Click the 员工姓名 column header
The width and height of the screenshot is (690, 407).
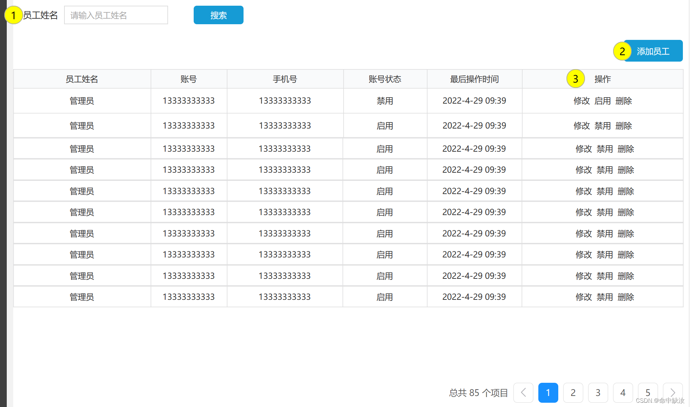tap(82, 79)
